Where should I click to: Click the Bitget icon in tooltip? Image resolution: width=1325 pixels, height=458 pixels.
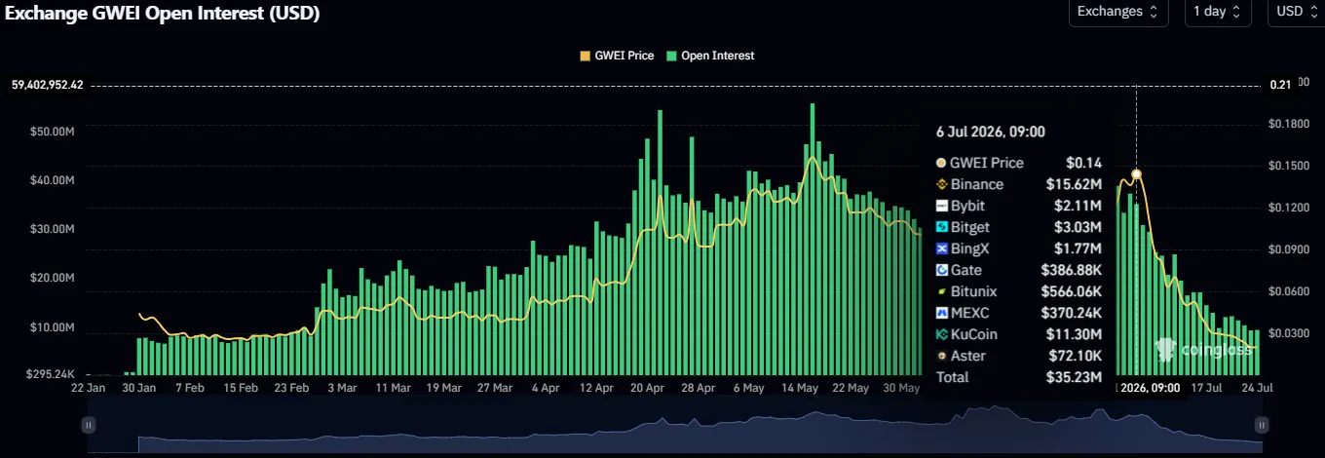[942, 227]
